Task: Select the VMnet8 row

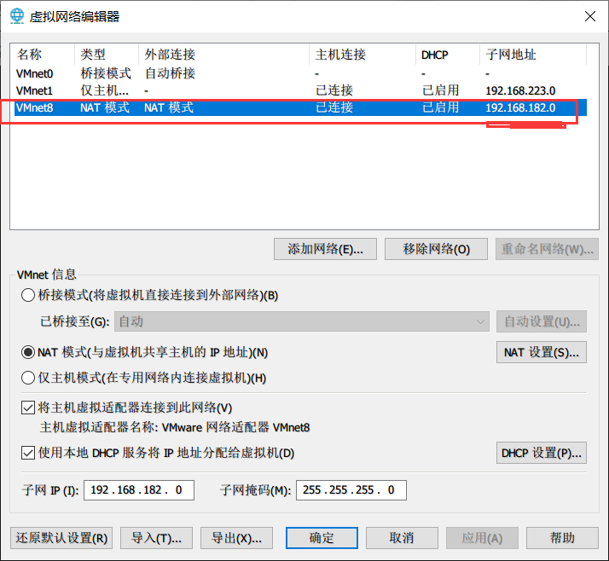Action: 300,107
